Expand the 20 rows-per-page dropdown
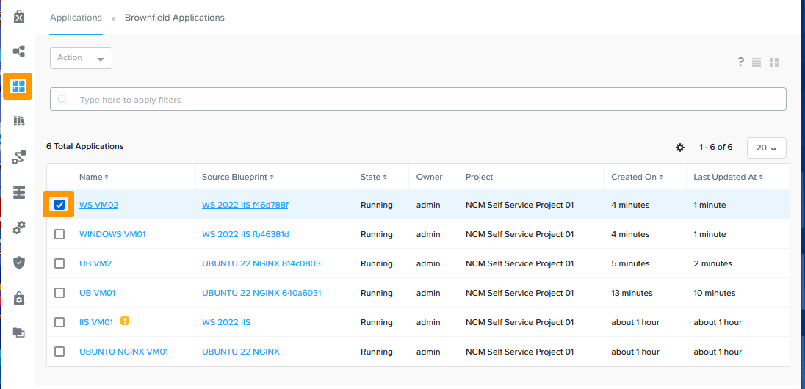805x389 pixels. 766,148
